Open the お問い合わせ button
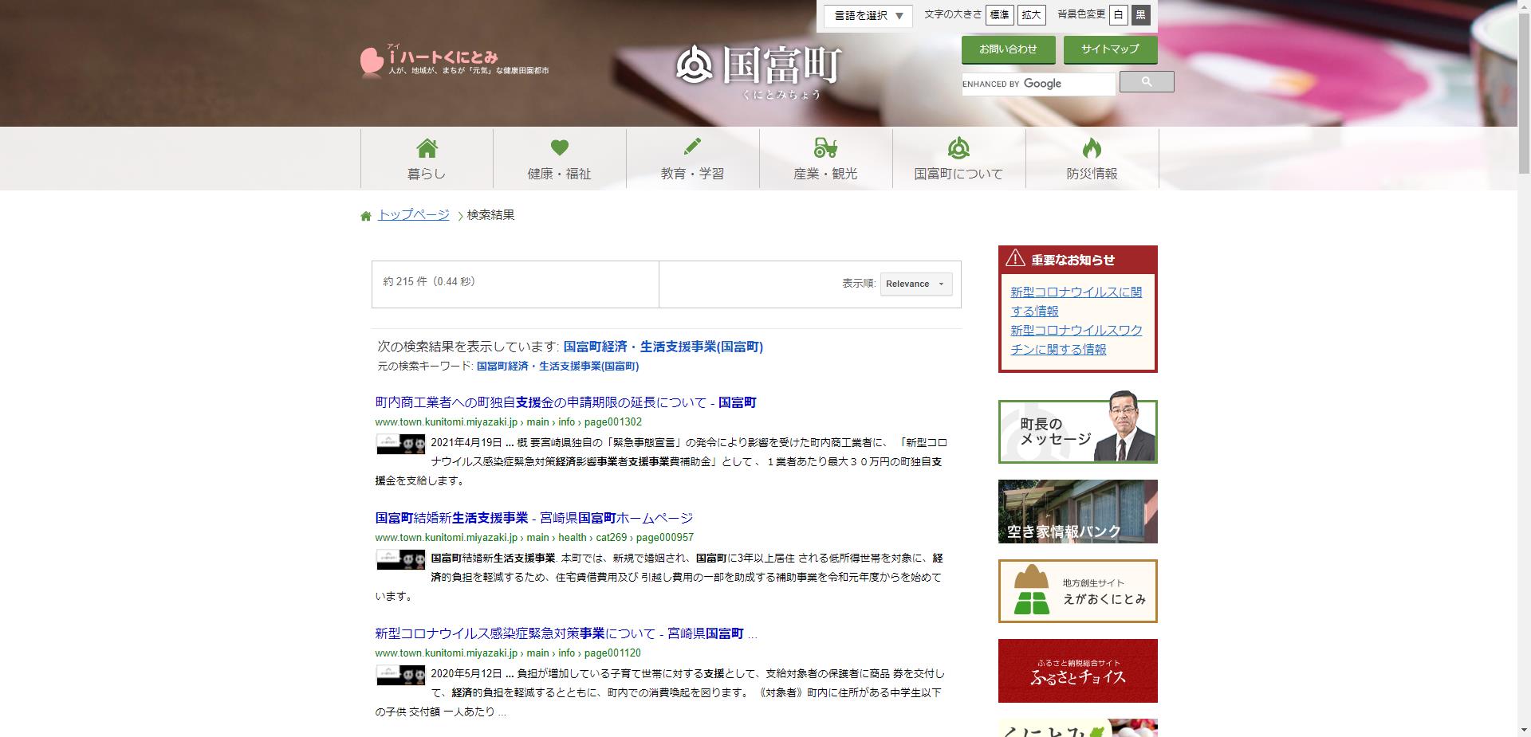Screen dimensions: 1531x737 tap(1010, 49)
